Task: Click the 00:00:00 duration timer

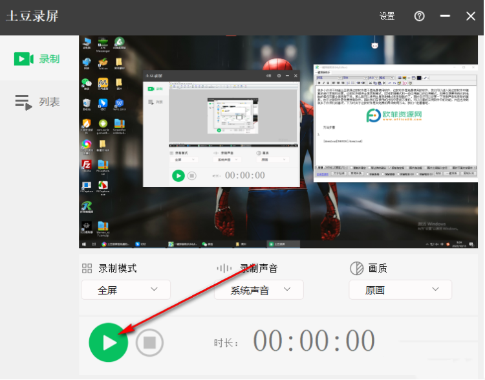Action: coord(314,341)
